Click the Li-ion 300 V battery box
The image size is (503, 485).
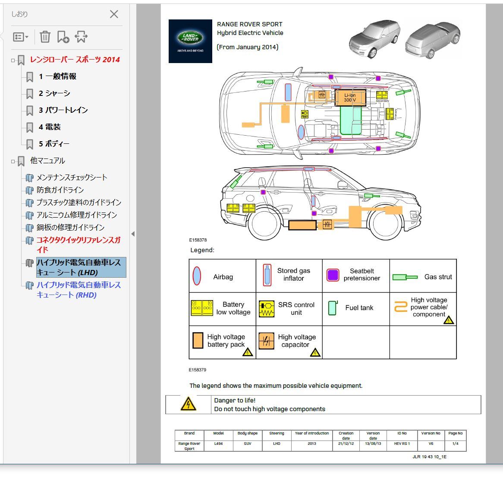click(x=350, y=98)
